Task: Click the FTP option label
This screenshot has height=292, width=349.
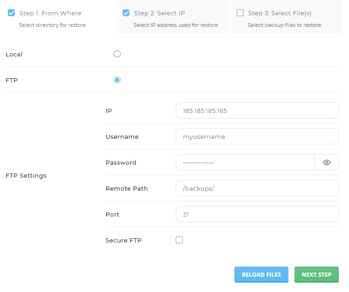Action: pyautogui.click(x=12, y=80)
